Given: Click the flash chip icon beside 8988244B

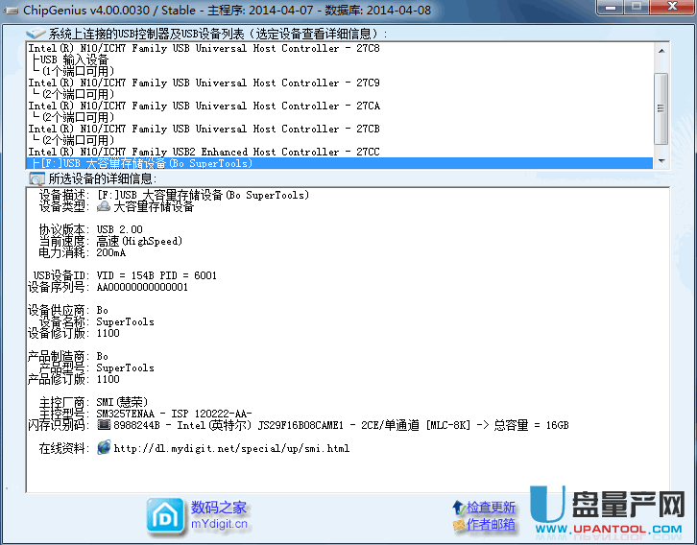Looking at the screenshot, I should (104, 424).
